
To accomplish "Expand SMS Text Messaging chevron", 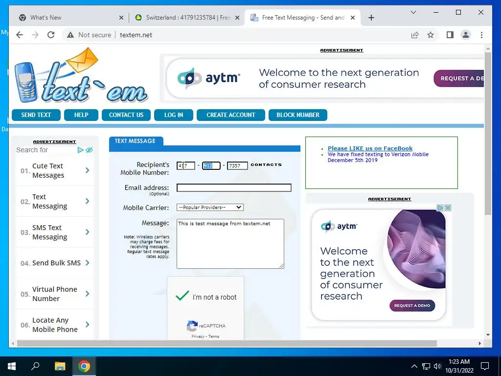I will tap(87, 232).
